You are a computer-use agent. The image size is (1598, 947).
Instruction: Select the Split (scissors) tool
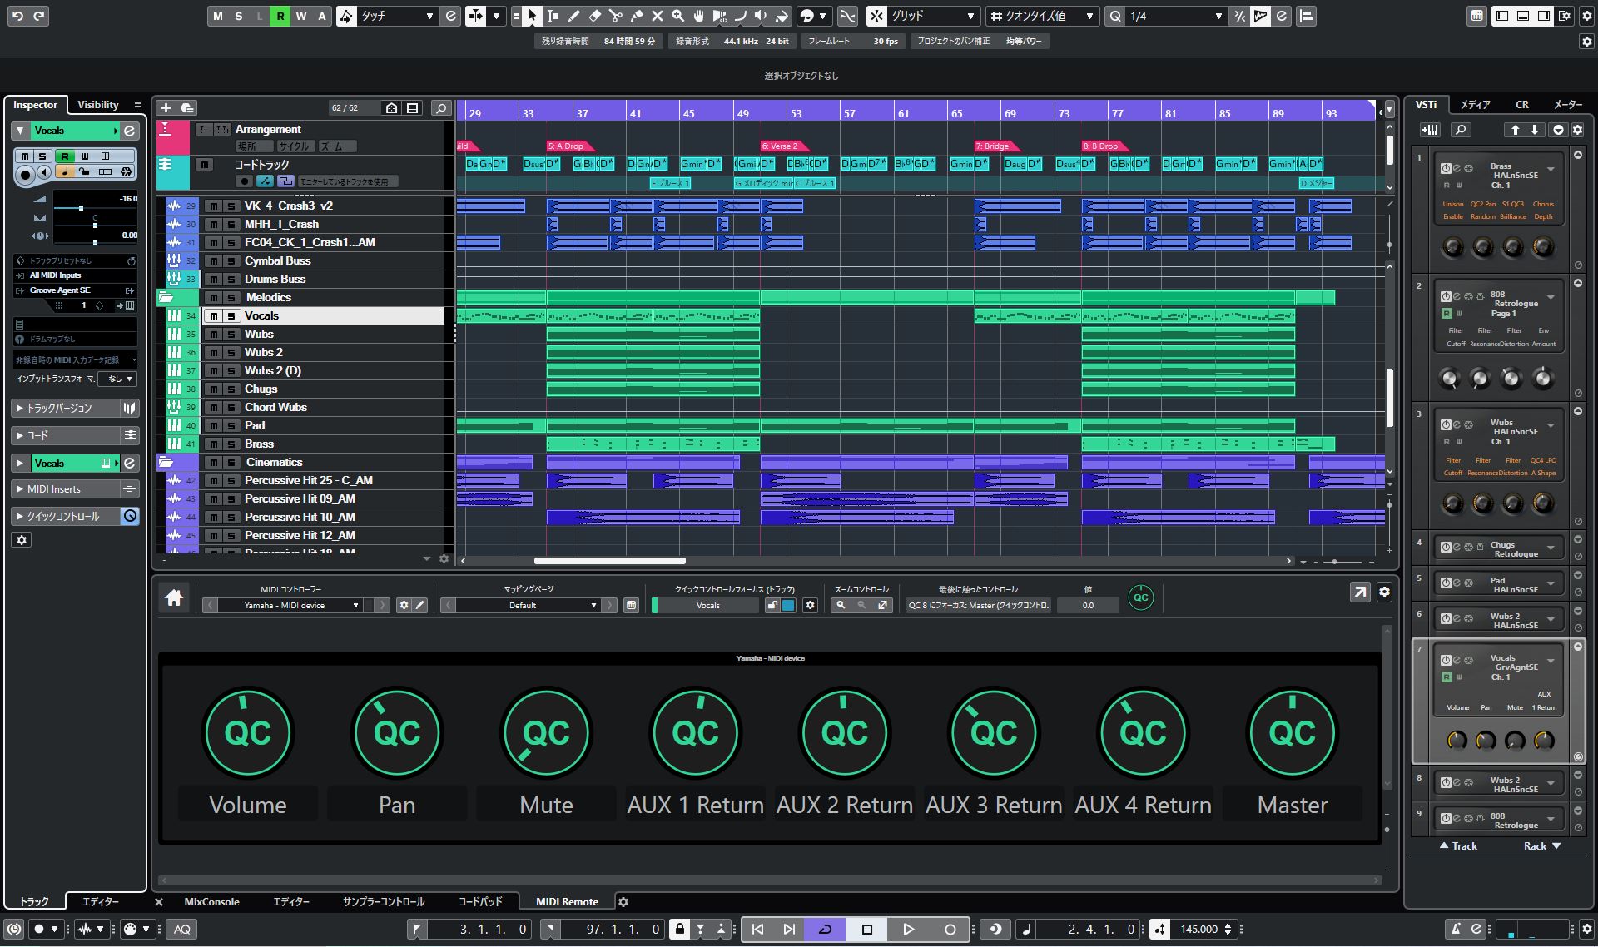point(615,16)
